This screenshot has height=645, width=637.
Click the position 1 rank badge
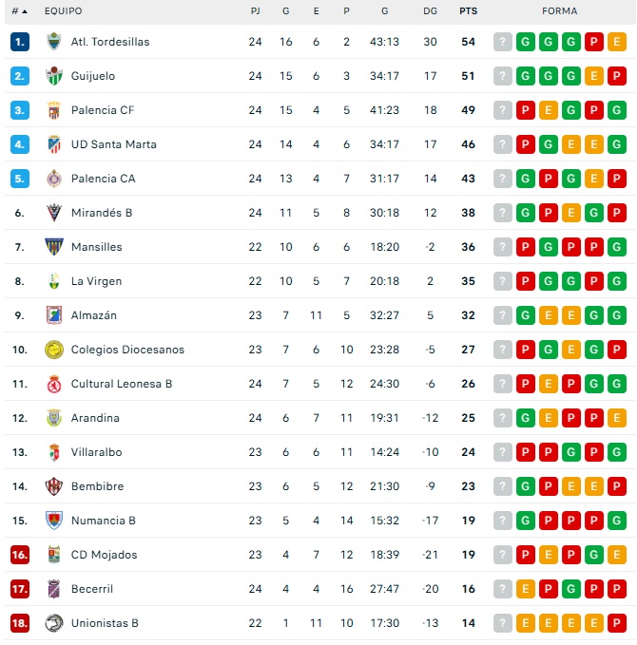[21, 42]
